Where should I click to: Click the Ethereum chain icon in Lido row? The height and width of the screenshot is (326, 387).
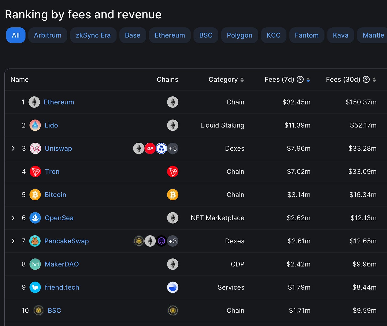(x=173, y=125)
